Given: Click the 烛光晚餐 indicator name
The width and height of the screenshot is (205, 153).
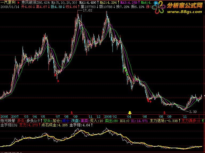Looking at the screenshot, I should (8, 121).
